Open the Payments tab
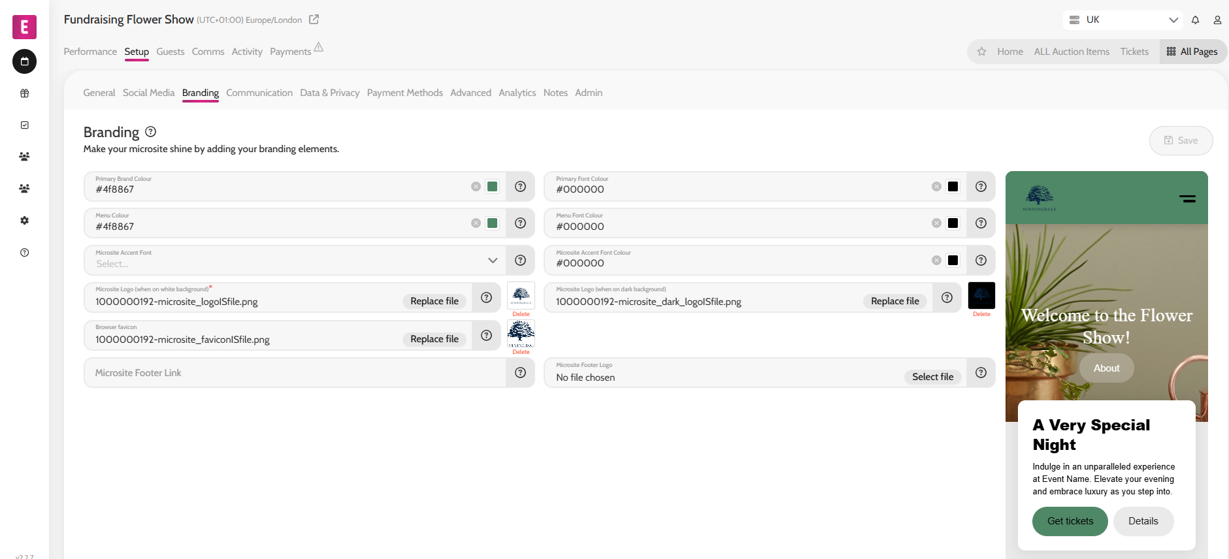 291,52
